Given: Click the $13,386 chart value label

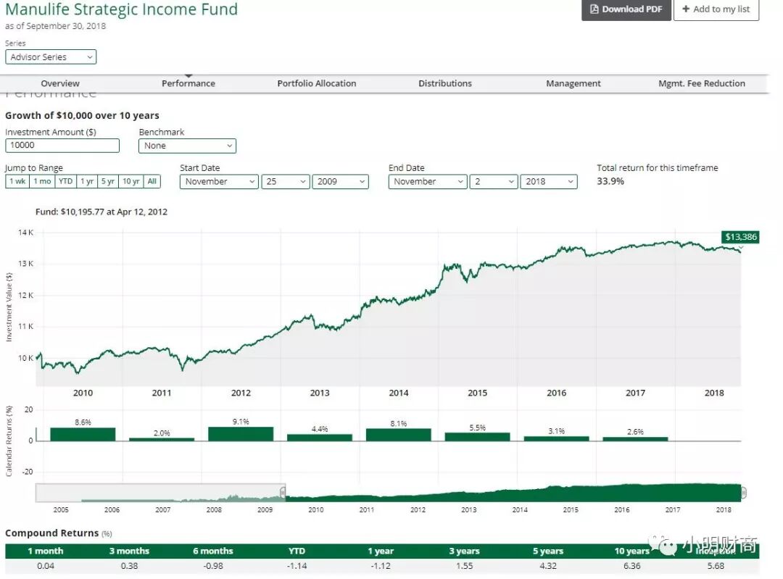Looking at the screenshot, I should click(x=740, y=237).
